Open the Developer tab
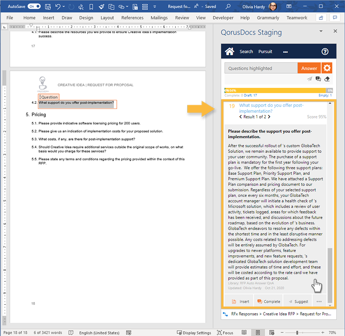This screenshot has width=345, height=336. point(223,18)
